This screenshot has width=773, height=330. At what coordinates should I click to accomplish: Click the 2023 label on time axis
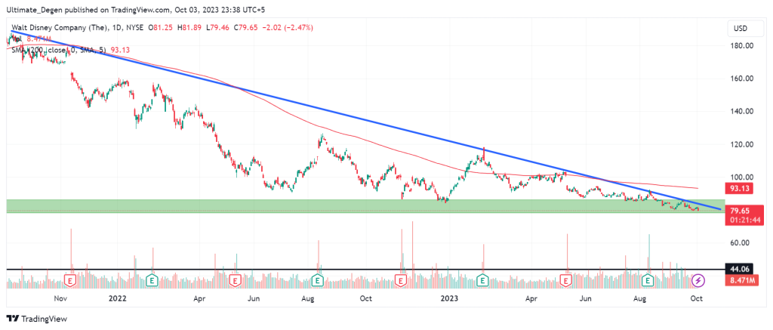(450, 298)
